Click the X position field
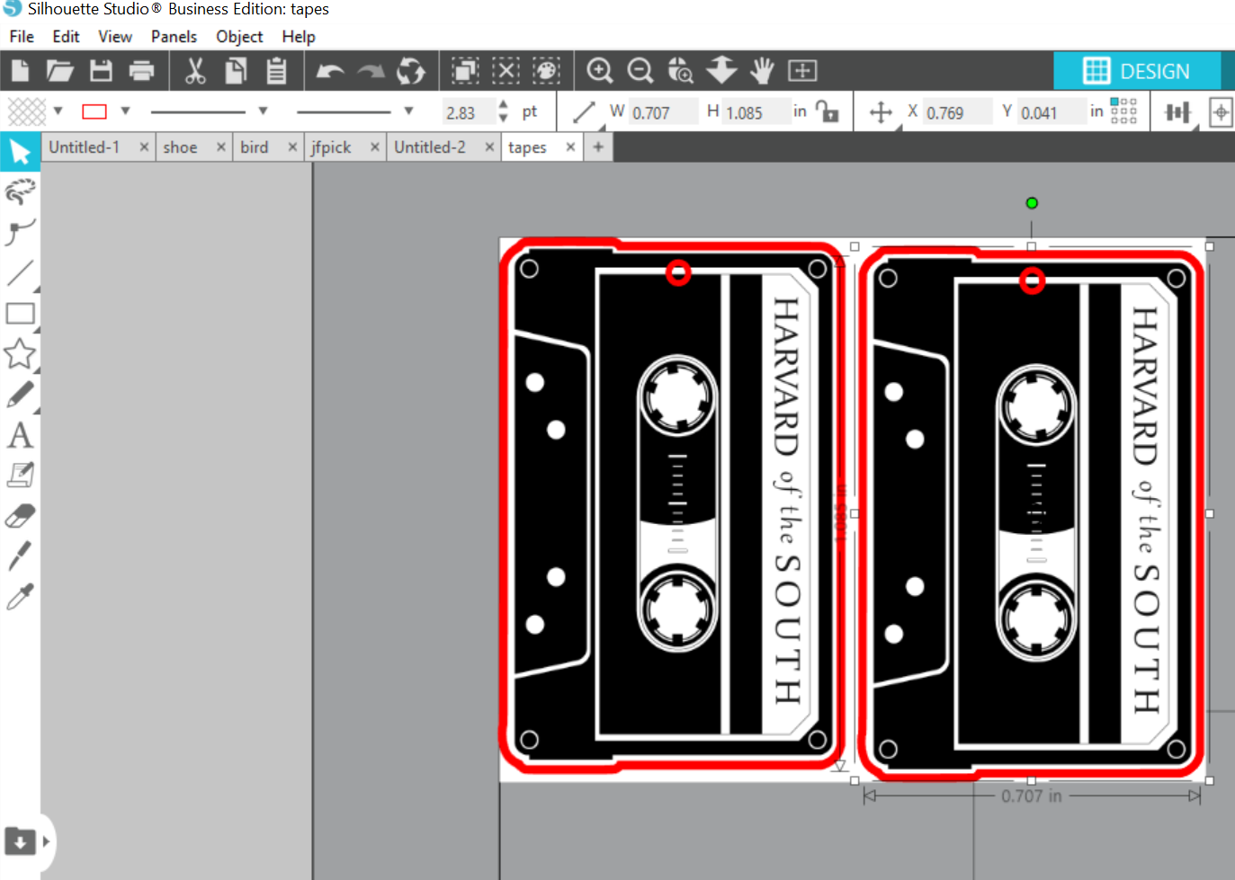Viewport: 1235px width, 880px height. (x=957, y=111)
